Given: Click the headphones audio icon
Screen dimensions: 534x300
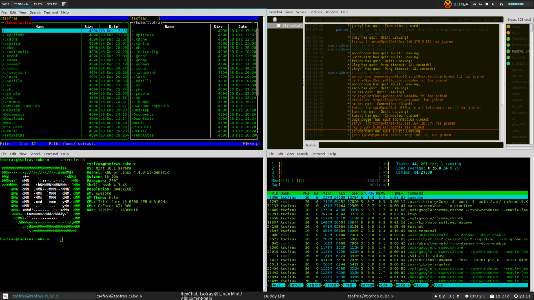Looking at the screenshot, I should coord(502,4).
